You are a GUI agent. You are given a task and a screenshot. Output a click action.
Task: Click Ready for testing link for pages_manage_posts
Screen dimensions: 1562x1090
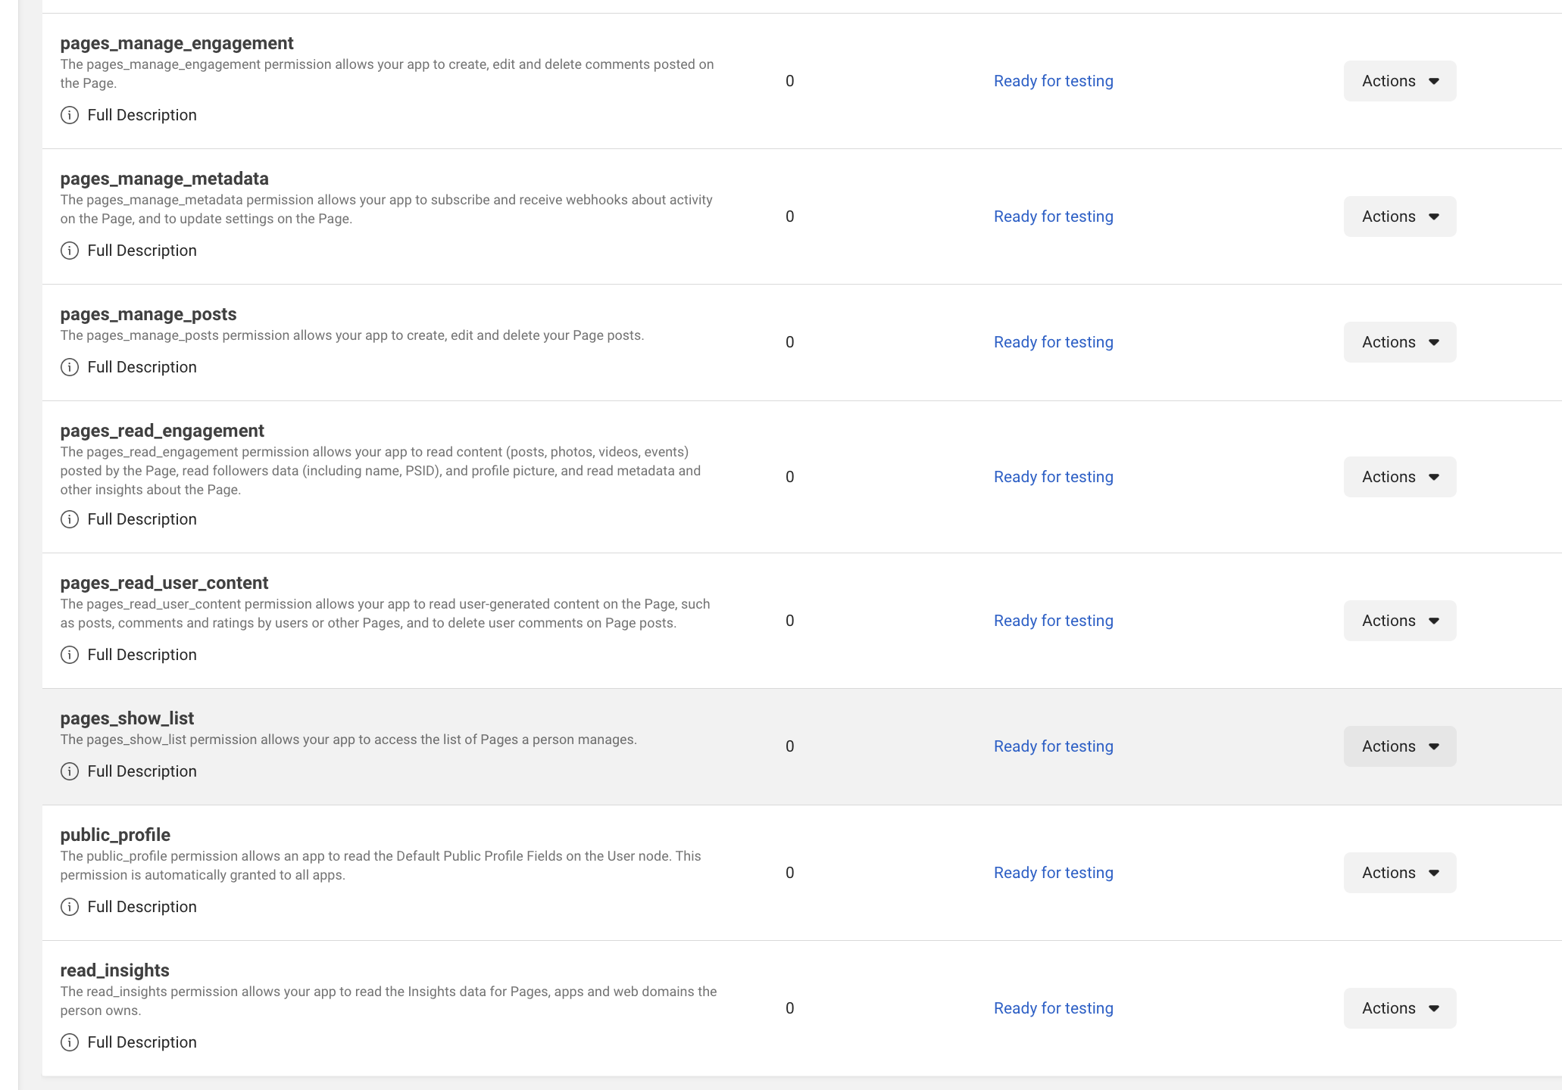pyautogui.click(x=1054, y=342)
